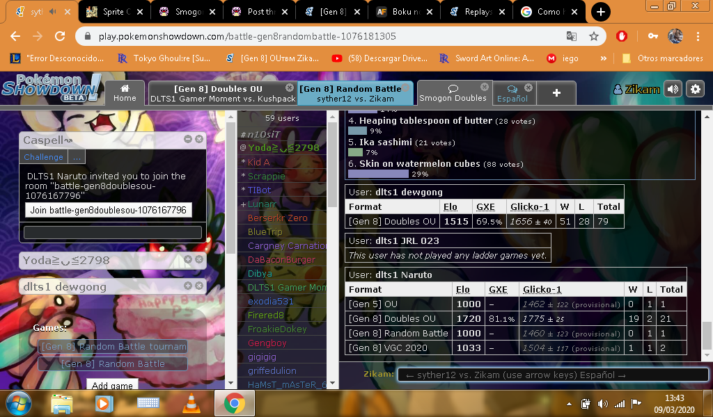Image resolution: width=713 pixels, height=417 pixels.
Task: Open the saved passwords key icon
Action: point(653,36)
